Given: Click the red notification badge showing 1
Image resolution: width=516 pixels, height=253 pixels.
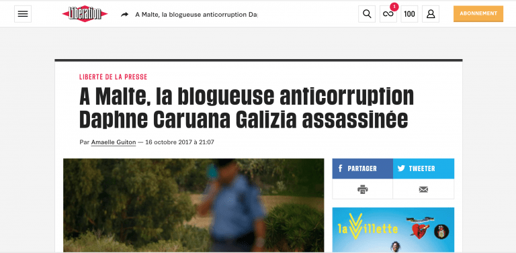Looking at the screenshot, I should pyautogui.click(x=394, y=7).
